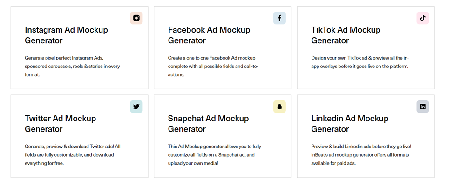Click the LinkedIn logo icon
The height and width of the screenshot is (194, 454).
point(423,107)
